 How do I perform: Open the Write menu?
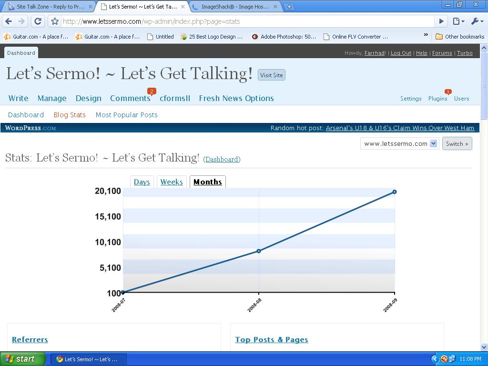19,98
